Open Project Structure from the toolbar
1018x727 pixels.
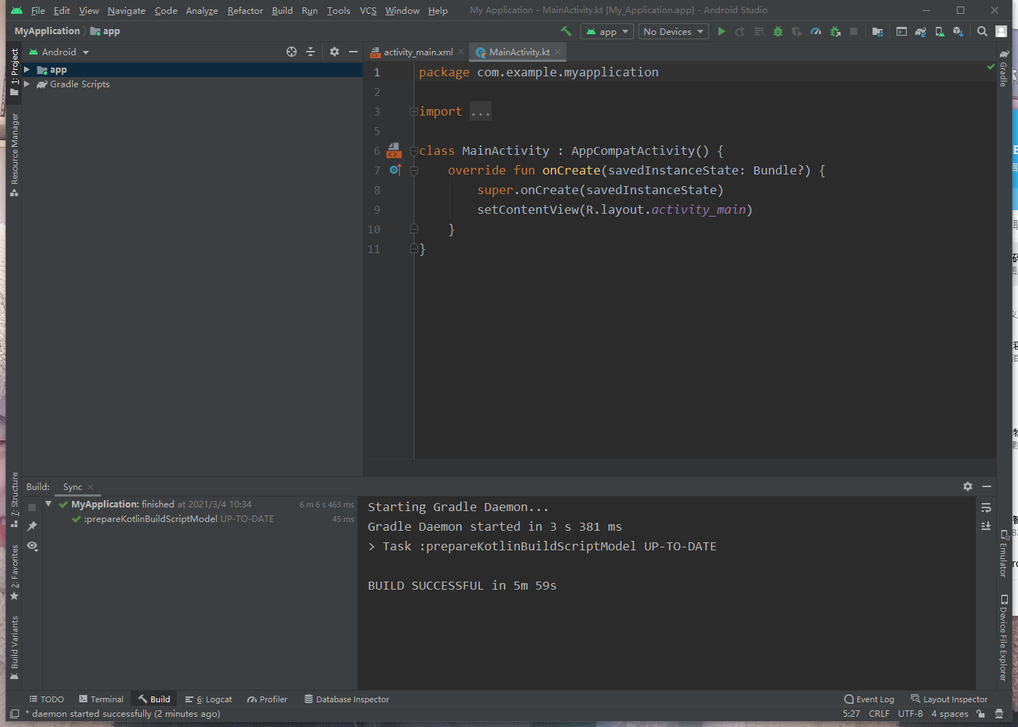878,31
